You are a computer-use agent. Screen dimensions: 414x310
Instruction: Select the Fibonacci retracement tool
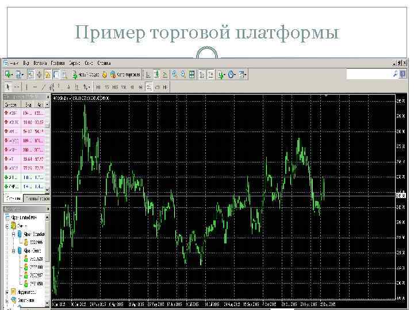[x=59, y=87]
